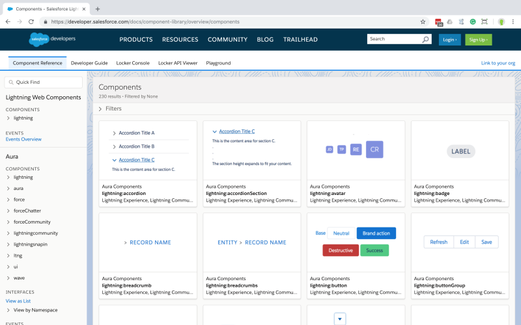Click the search magnifier icon in header
Screen dimensions: 521x325
click(425, 39)
